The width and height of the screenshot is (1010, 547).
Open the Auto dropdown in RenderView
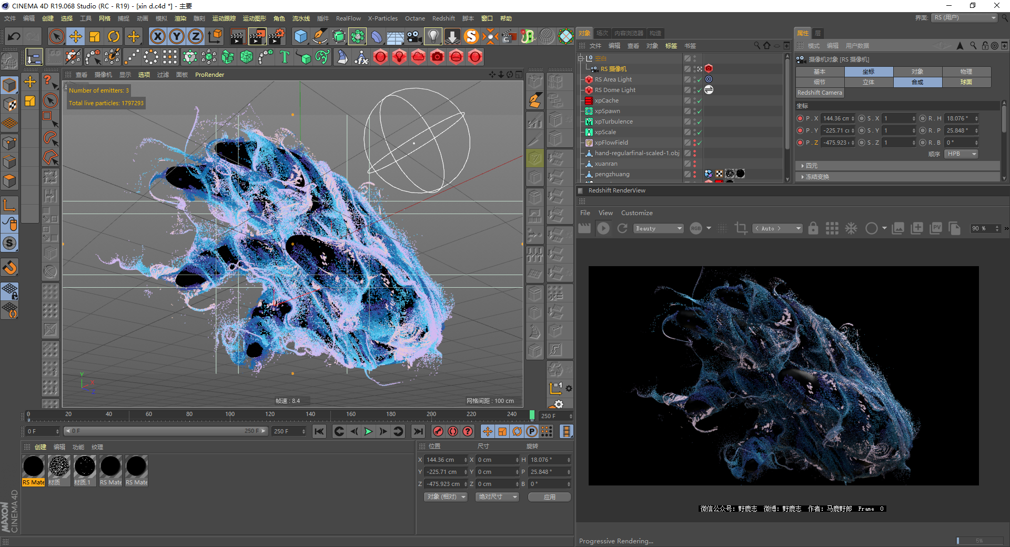click(777, 228)
